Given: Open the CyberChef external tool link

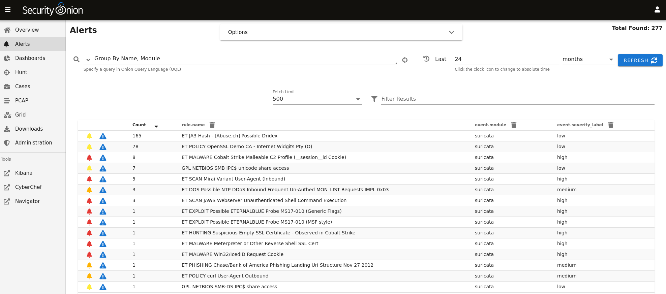Looking at the screenshot, I should pyautogui.click(x=28, y=187).
